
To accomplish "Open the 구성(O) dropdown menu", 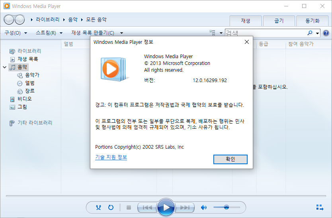I will (16, 33).
